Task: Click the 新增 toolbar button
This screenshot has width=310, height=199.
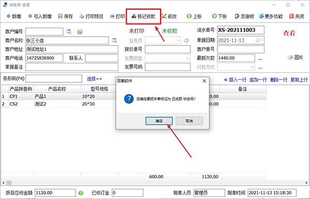Action: tap(13, 16)
